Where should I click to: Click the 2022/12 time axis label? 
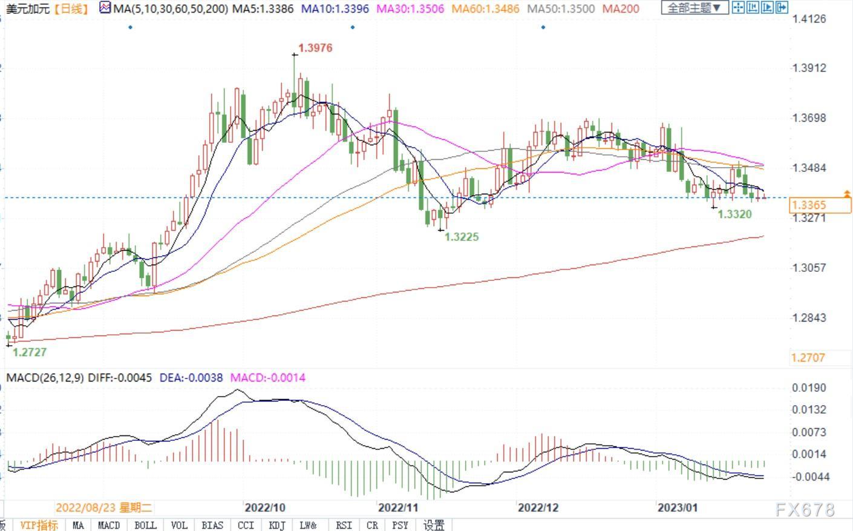[538, 507]
